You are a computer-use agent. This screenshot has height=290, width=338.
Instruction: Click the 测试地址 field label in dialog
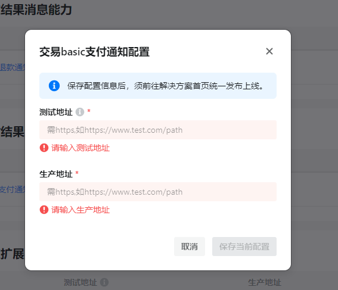point(56,112)
